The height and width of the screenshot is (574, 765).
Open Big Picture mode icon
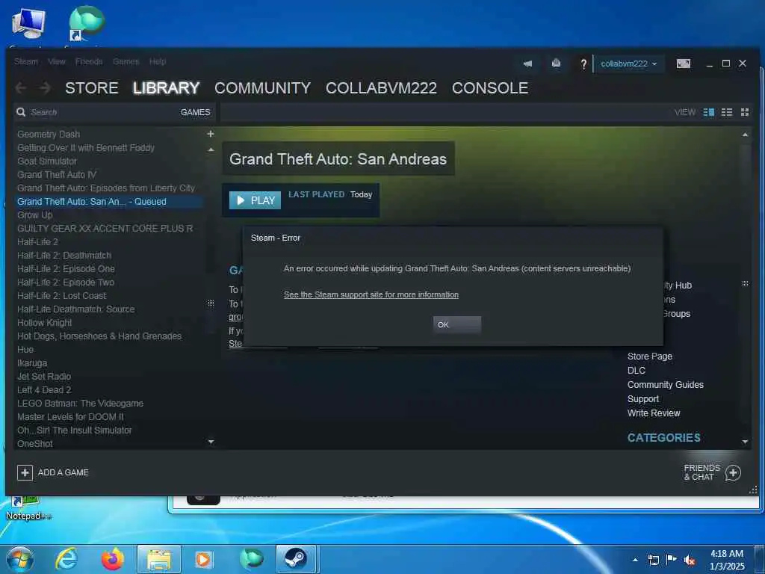click(683, 64)
